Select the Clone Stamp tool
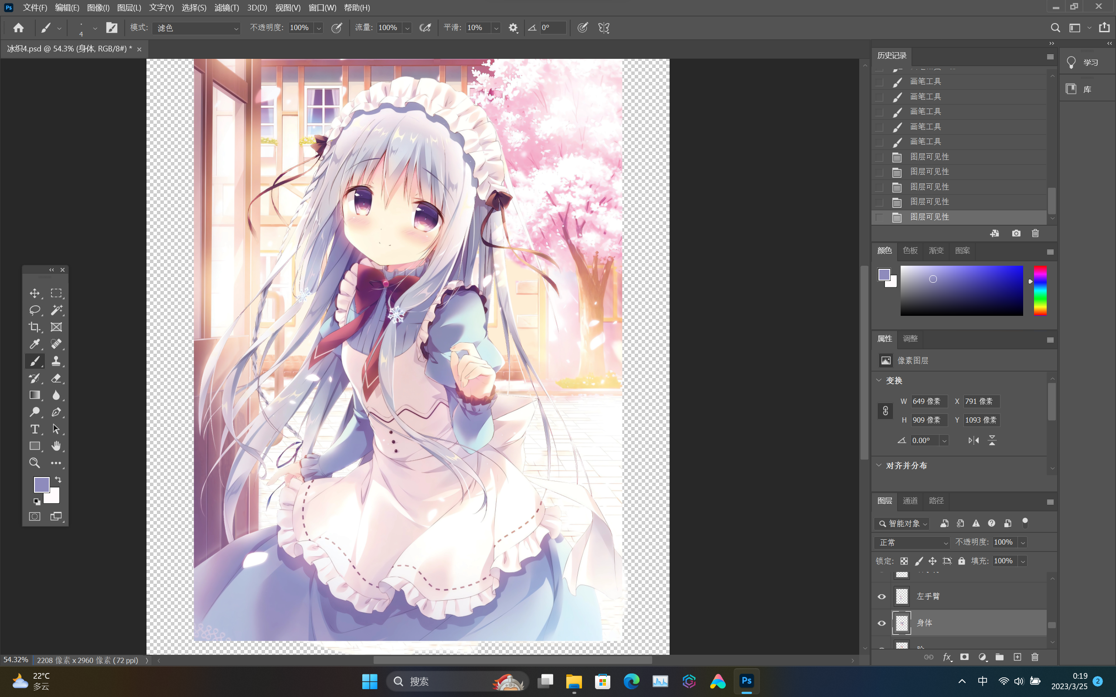This screenshot has width=1116, height=697. point(56,361)
